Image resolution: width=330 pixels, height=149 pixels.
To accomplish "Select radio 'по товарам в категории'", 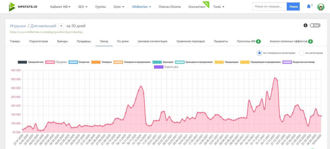I will [x=260, y=53].
